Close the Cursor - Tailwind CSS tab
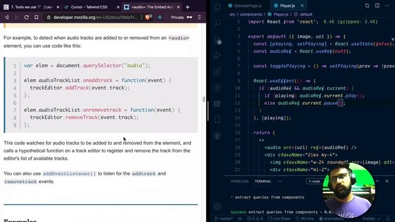Viewport: 395px width, 222px height. pos(118,7)
